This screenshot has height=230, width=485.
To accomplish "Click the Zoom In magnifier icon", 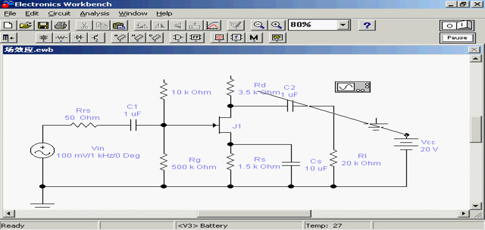I will (276, 25).
